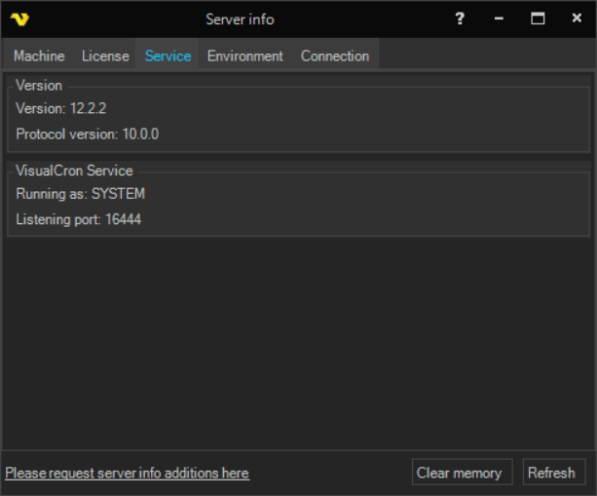Minimize the Server info window

click(x=499, y=19)
